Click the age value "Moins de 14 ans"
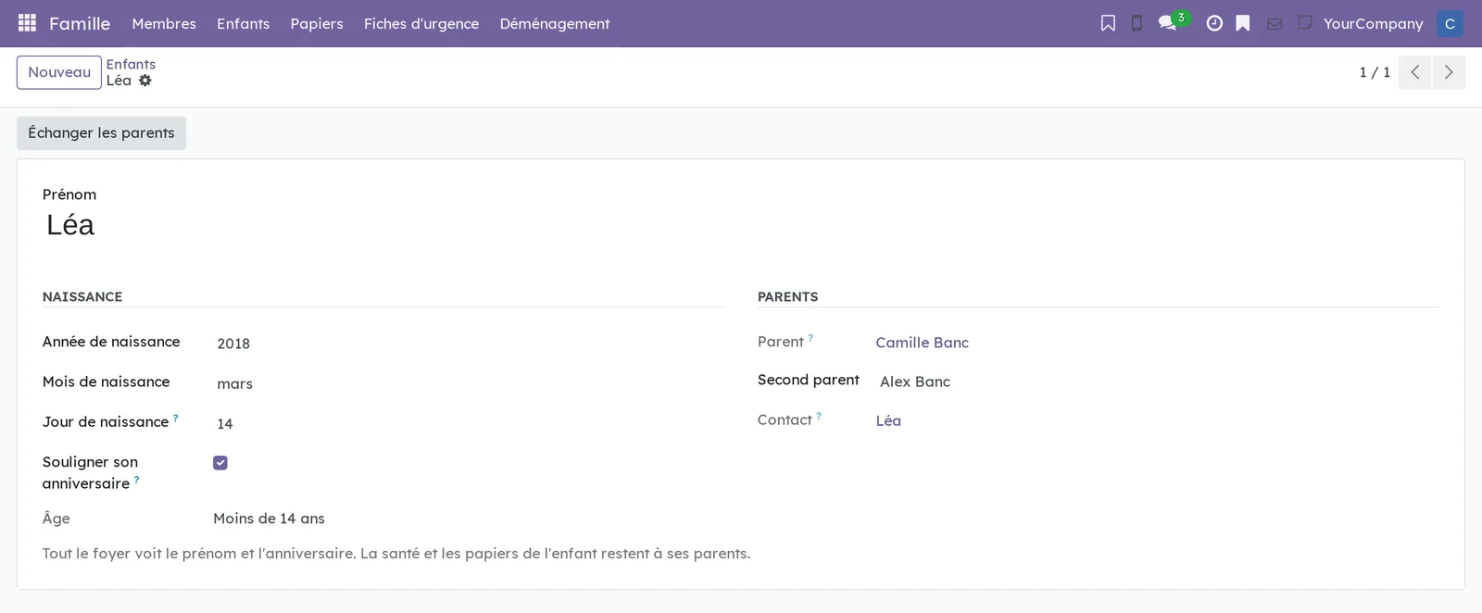 269,519
